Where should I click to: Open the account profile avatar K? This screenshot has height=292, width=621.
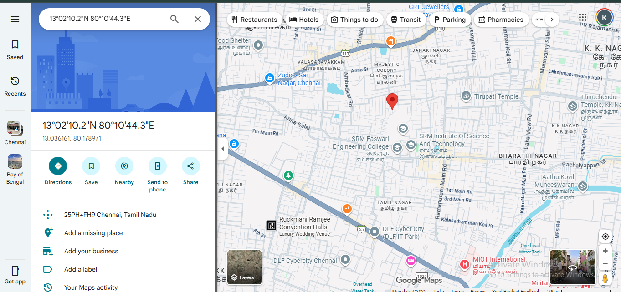click(x=605, y=18)
